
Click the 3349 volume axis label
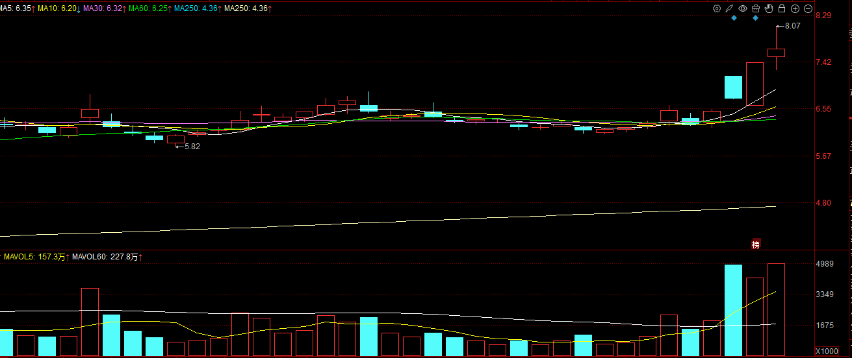825,295
